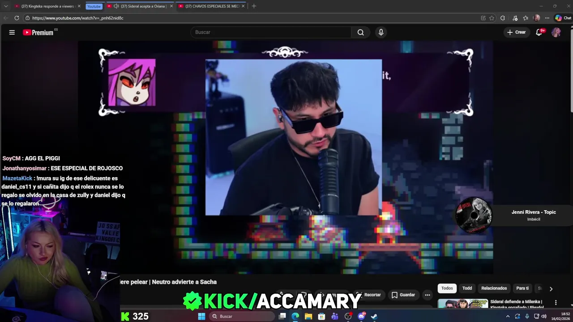Expand the tab search dropdown arrow
This screenshot has height=322, width=573.
[6, 6]
